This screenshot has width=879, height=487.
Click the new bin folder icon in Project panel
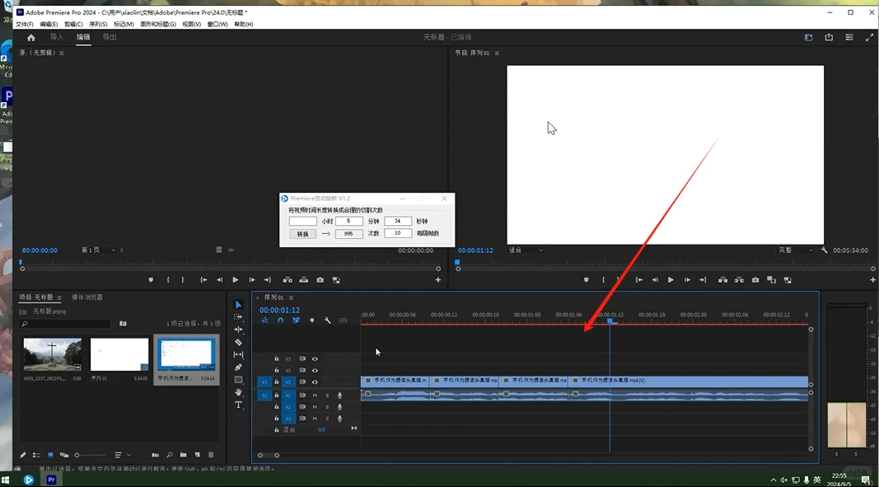(184, 455)
